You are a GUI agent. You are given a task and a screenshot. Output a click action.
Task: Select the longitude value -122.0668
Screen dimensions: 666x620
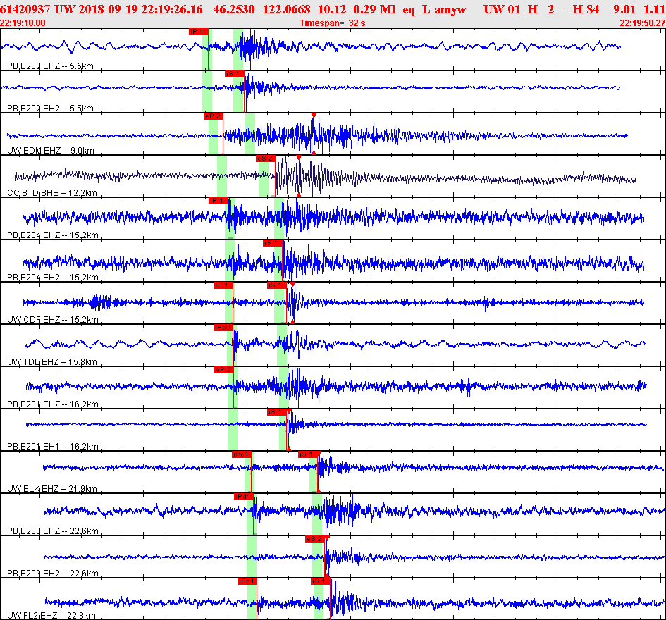click(x=284, y=9)
